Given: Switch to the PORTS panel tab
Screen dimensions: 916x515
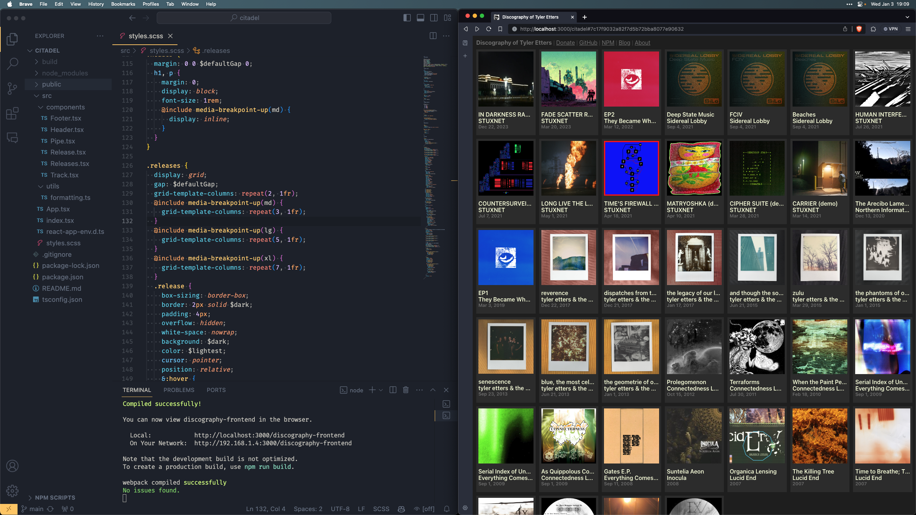Looking at the screenshot, I should click(x=216, y=390).
